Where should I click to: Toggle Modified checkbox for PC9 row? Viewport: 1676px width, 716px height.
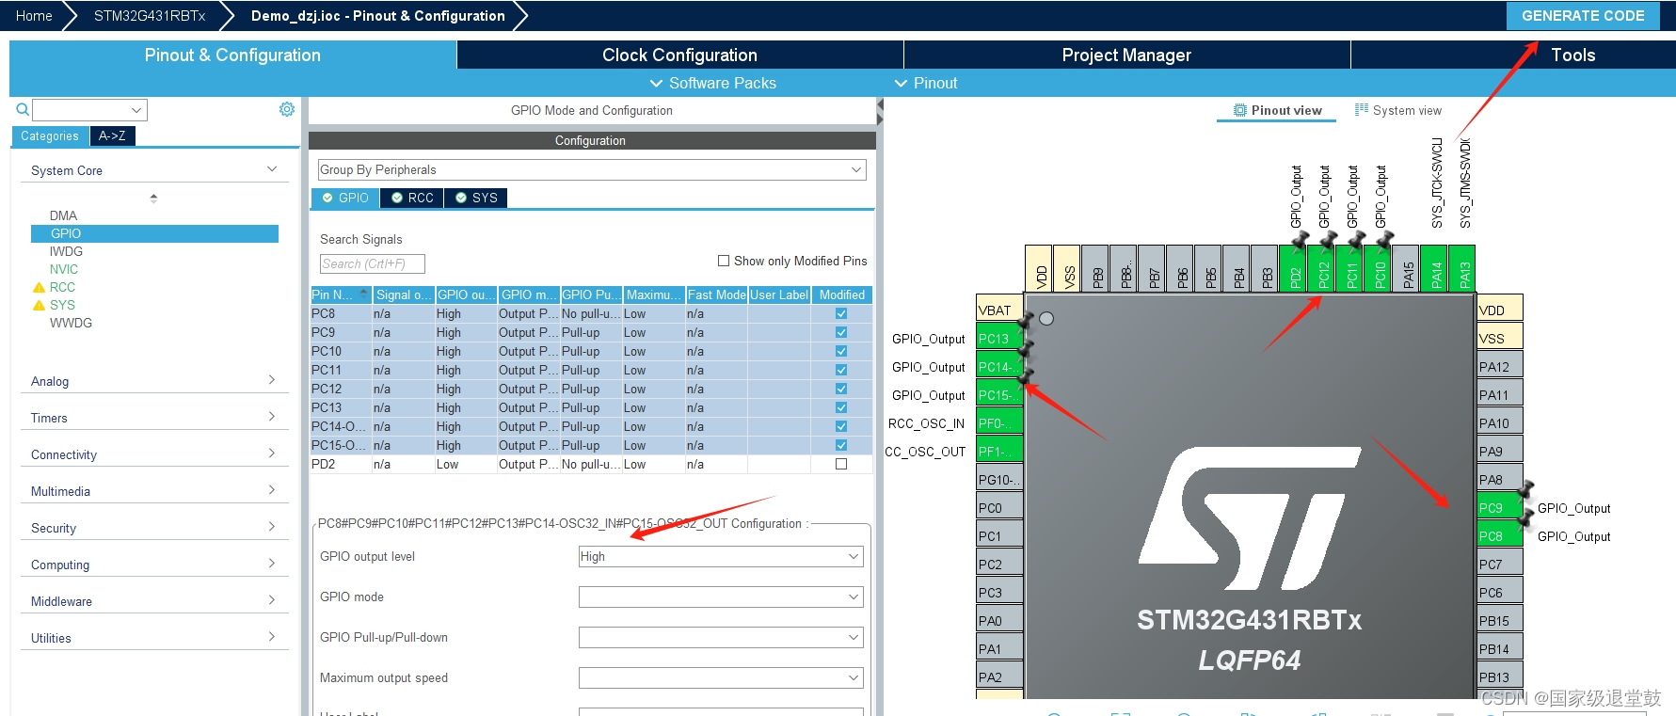click(x=841, y=332)
